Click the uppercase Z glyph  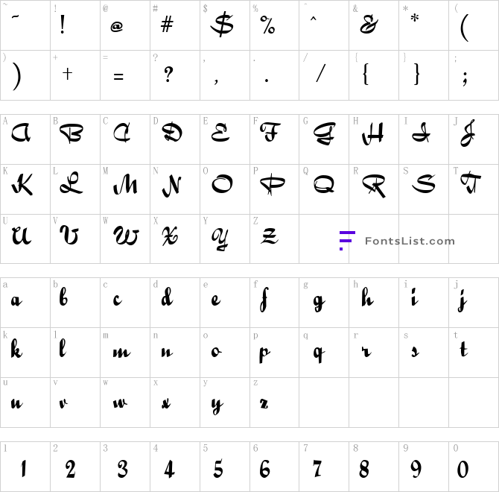click(270, 236)
